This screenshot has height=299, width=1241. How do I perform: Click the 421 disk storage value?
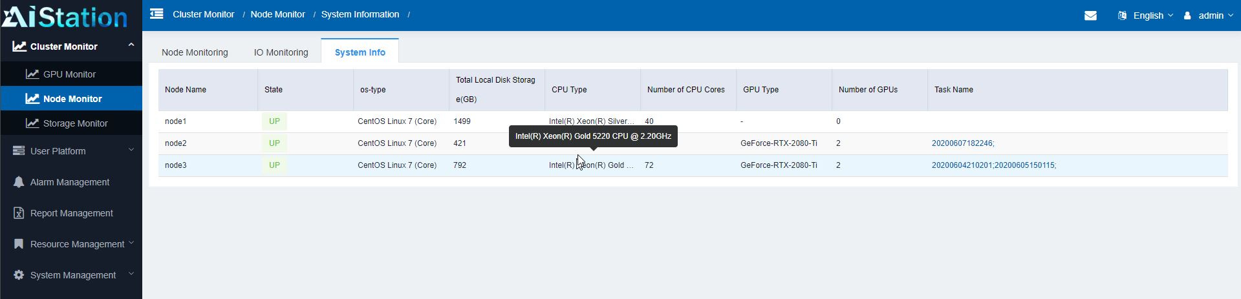point(460,143)
